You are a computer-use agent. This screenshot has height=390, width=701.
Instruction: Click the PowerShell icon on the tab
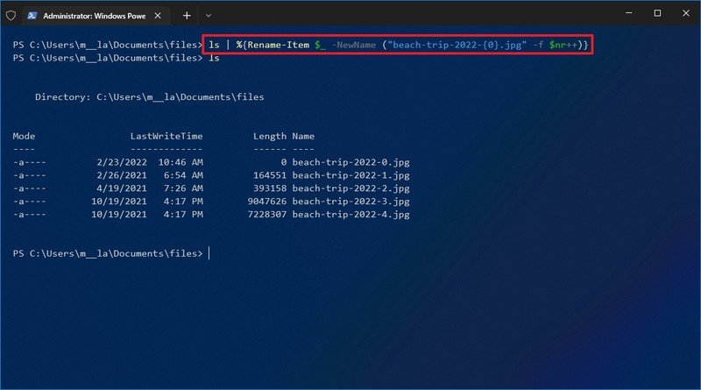click(33, 15)
